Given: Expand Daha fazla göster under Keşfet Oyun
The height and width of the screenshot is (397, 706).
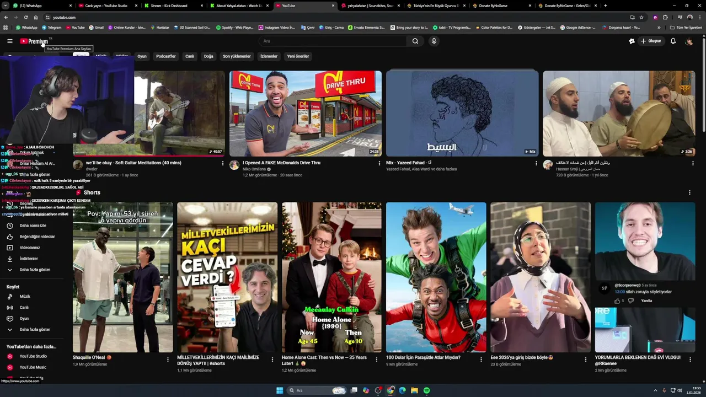Looking at the screenshot, I should (34, 329).
